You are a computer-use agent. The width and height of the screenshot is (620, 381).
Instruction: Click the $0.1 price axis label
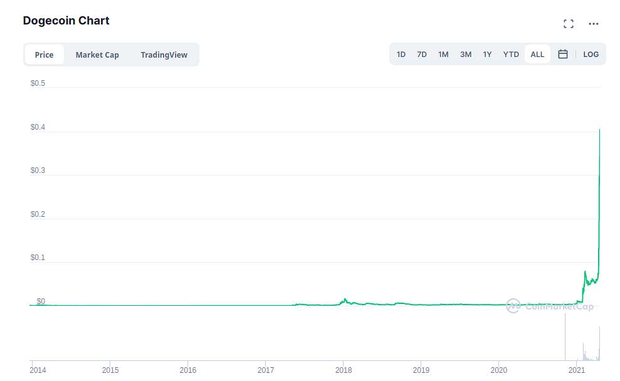(38, 258)
